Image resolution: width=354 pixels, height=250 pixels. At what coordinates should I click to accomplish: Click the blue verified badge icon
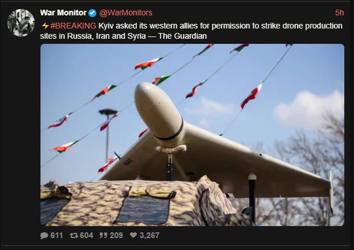(x=92, y=13)
